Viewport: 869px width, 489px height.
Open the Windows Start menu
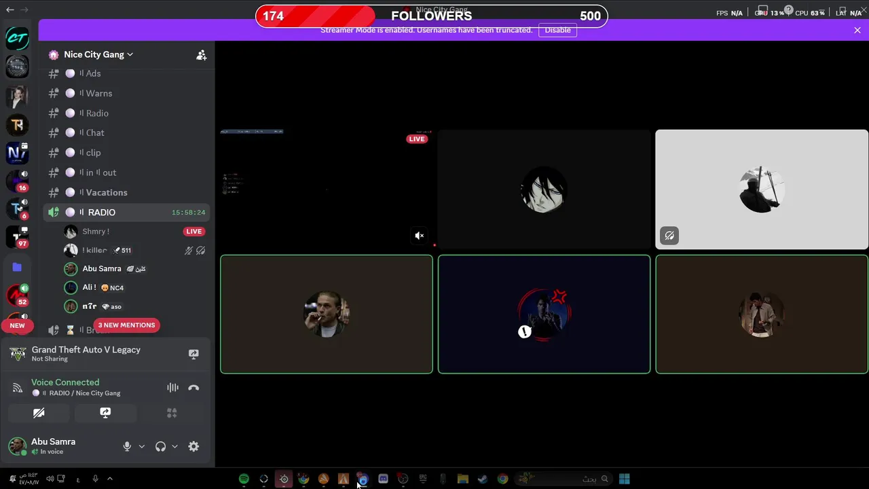coord(624,479)
